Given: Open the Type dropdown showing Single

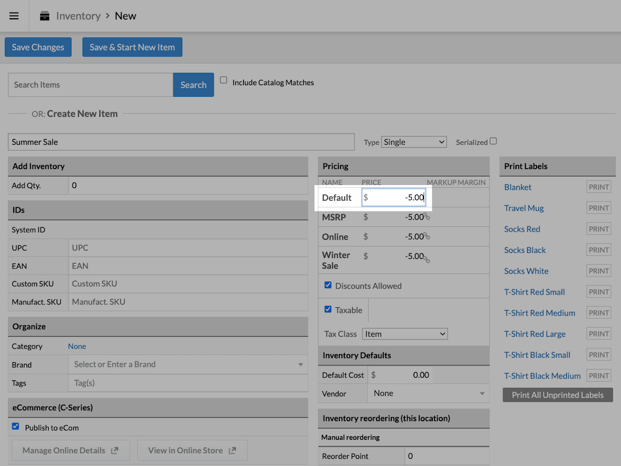Looking at the screenshot, I should pos(414,142).
